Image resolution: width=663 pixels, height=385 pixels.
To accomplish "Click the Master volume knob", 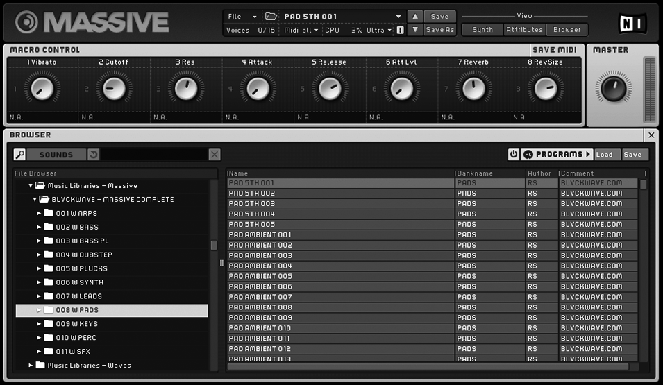I will pos(613,89).
